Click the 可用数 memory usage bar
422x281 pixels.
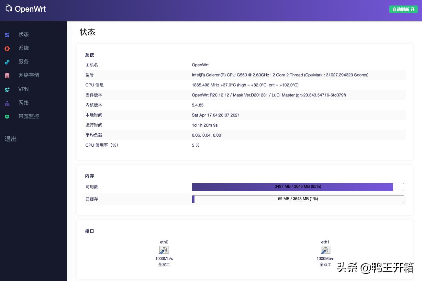[x=298, y=187]
